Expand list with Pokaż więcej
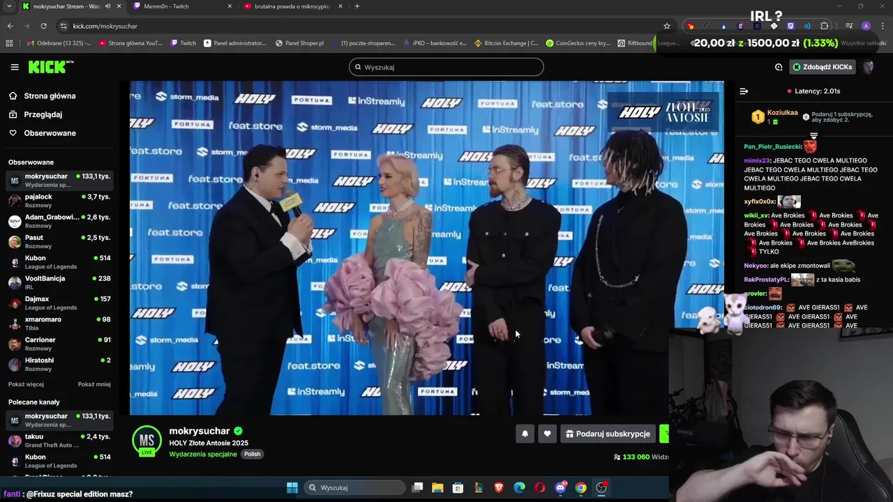893x502 pixels. coord(26,384)
